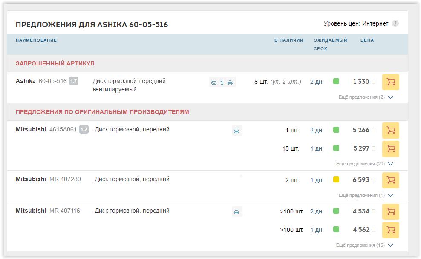Sort by Цена column header

(367, 40)
